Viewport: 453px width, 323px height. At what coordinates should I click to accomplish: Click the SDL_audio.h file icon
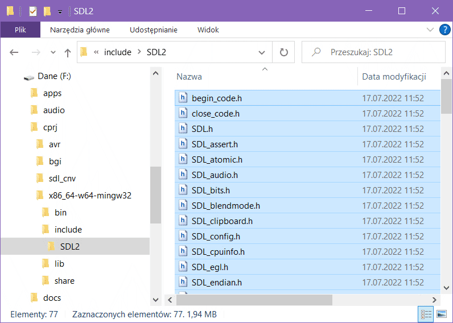pyautogui.click(x=183, y=175)
